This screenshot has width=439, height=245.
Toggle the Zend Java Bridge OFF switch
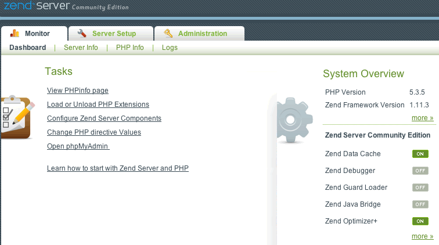tap(420, 204)
